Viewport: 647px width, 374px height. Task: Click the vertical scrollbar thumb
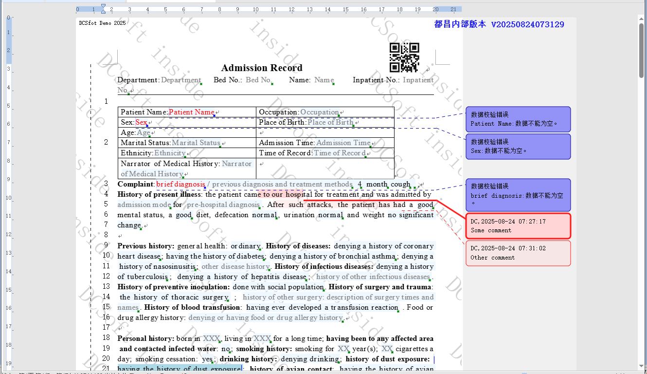tap(642, 50)
